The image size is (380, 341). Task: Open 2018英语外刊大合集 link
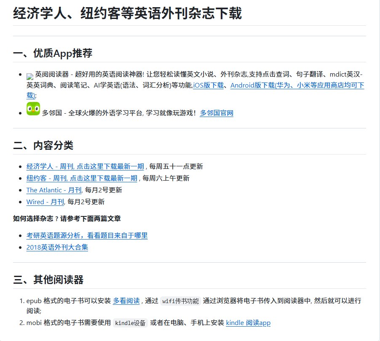(57, 247)
